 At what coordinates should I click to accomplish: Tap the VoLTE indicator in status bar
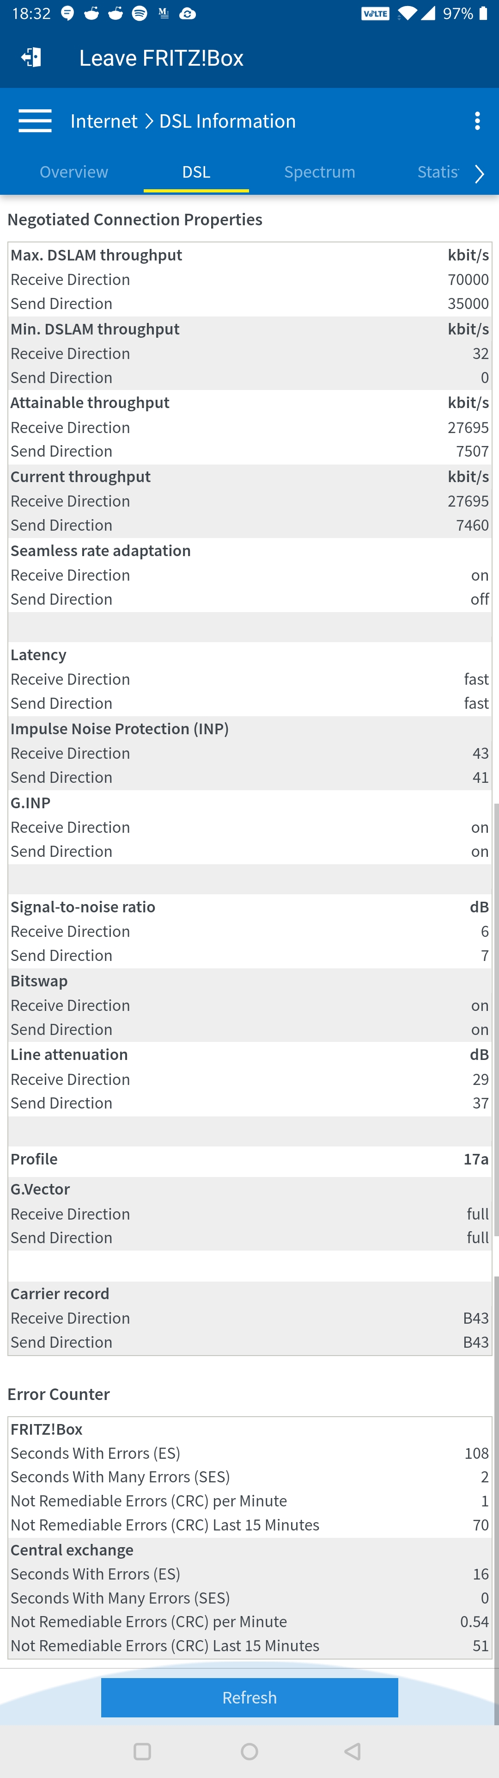pyautogui.click(x=376, y=14)
